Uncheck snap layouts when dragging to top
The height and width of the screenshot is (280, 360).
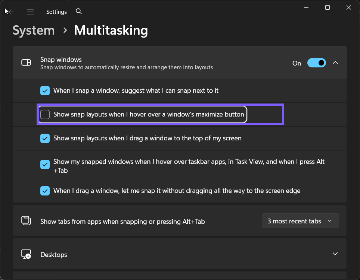point(45,138)
